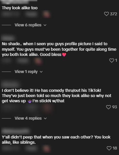Open blurred username above "I don't believe it"
Viewport: 119px width, 155px height.
[10, 85]
